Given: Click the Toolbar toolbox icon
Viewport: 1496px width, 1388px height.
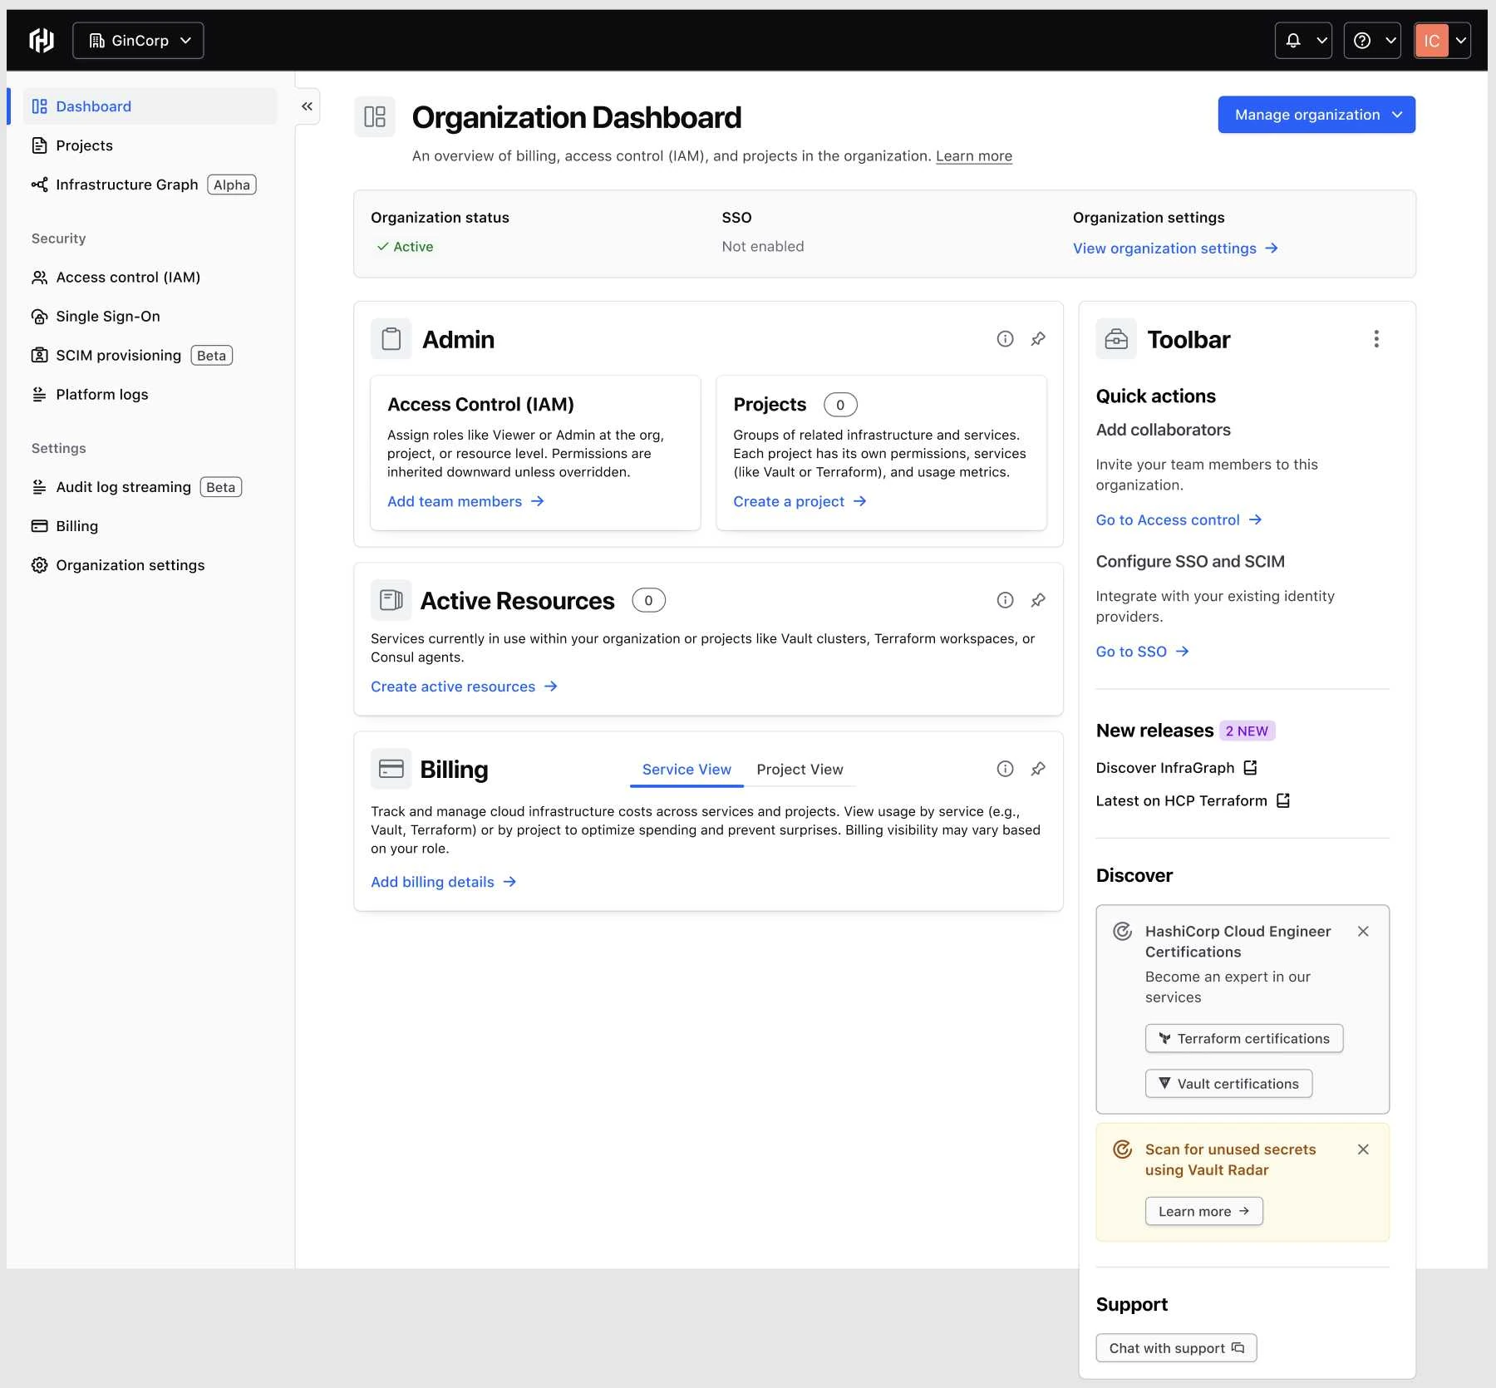Looking at the screenshot, I should (x=1116, y=339).
